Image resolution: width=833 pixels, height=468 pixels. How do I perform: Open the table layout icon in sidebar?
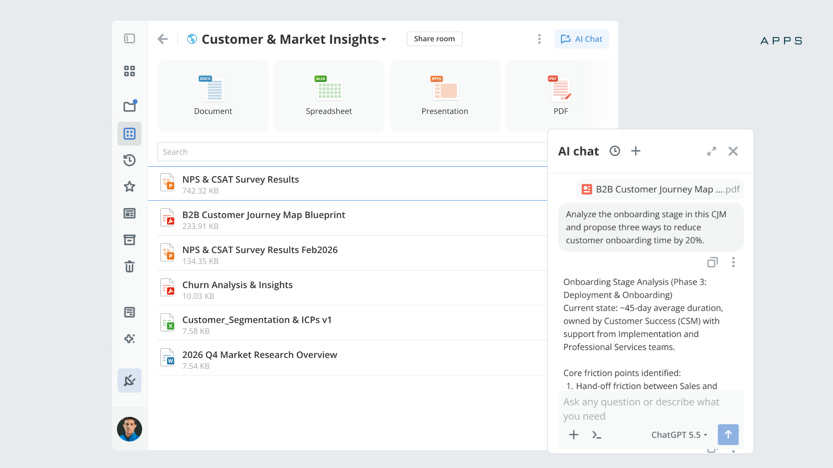[x=129, y=213]
